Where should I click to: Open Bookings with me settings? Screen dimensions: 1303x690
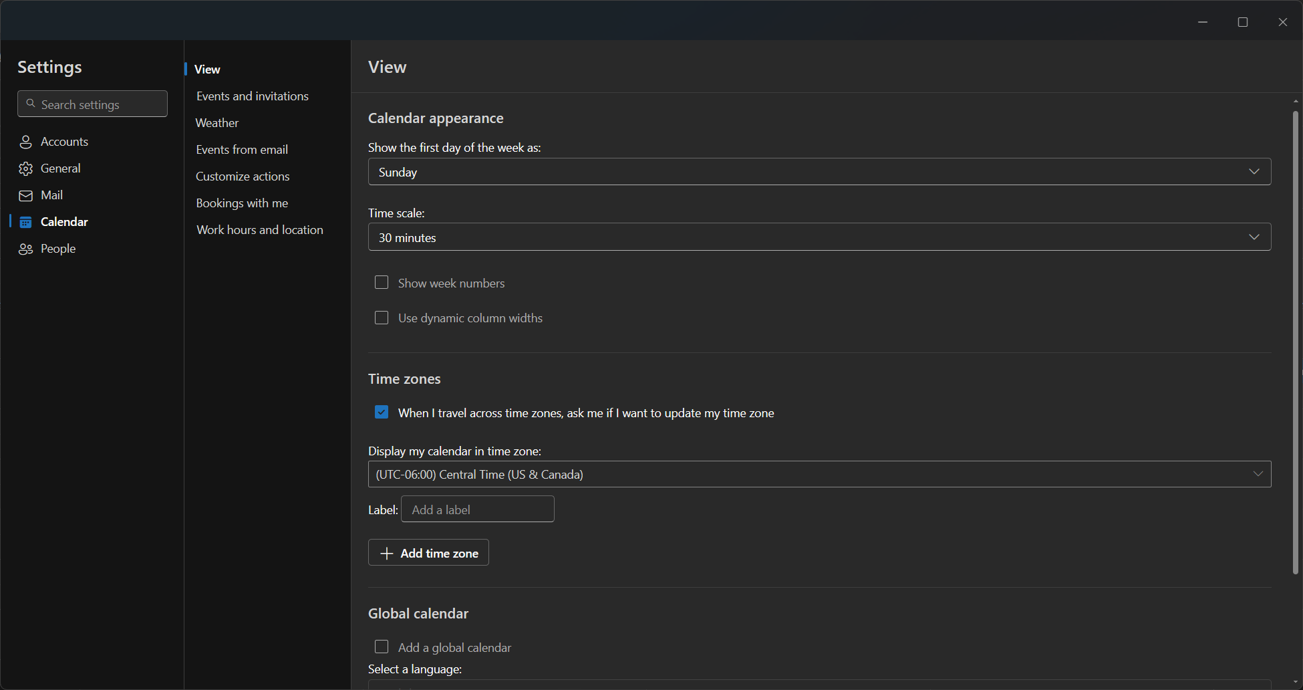tap(242, 203)
